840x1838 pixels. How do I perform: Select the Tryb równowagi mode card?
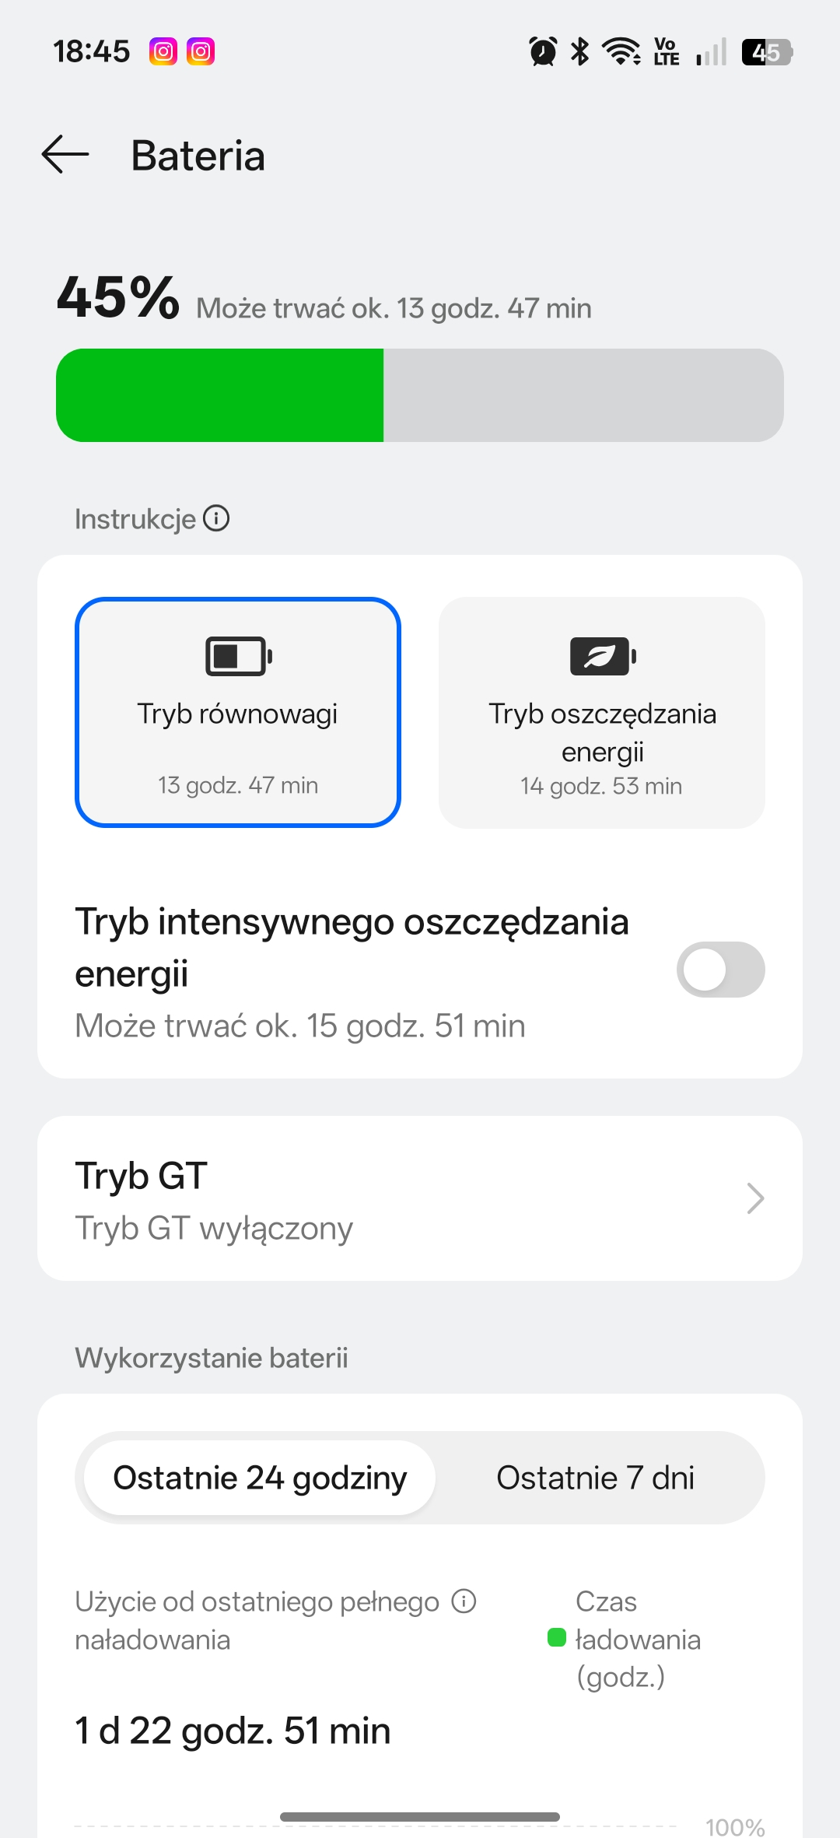tap(238, 712)
